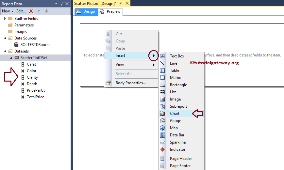This screenshot has width=284, height=170.
Task: Click the Gauge dial icon
Action: [x=162, y=121]
